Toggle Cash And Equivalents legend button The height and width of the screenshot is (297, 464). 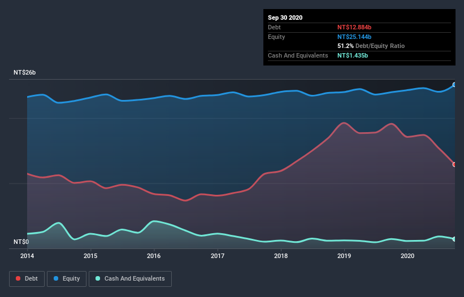(x=130, y=279)
